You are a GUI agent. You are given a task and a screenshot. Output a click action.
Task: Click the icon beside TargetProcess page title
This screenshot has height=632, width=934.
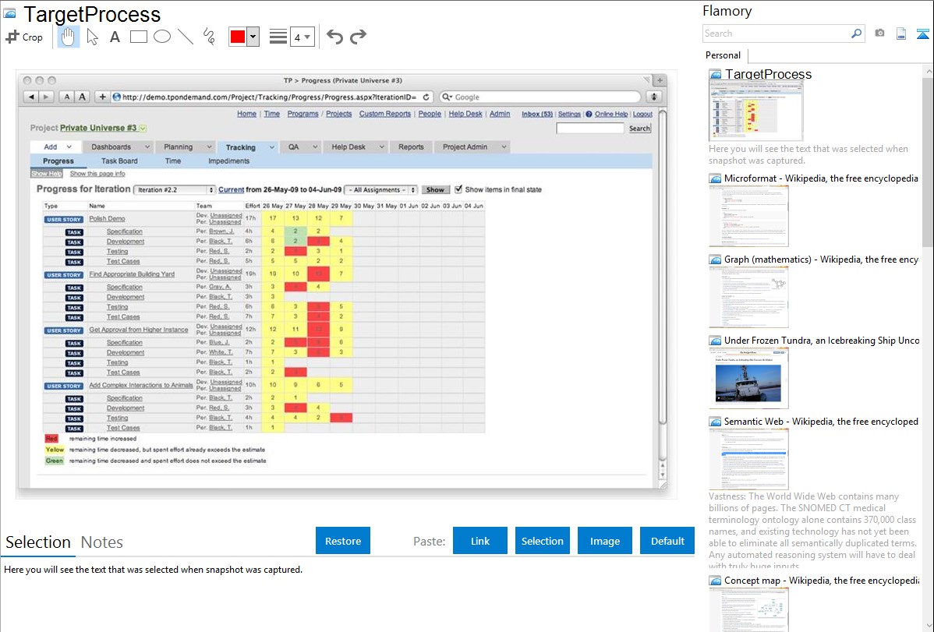(9, 14)
